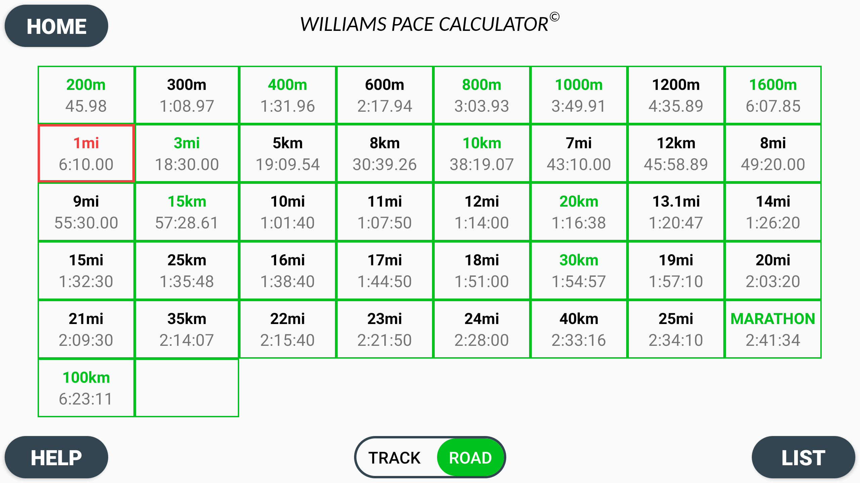Select the 800m pace entry
Image resolution: width=860 pixels, height=483 pixels.
pos(482,95)
